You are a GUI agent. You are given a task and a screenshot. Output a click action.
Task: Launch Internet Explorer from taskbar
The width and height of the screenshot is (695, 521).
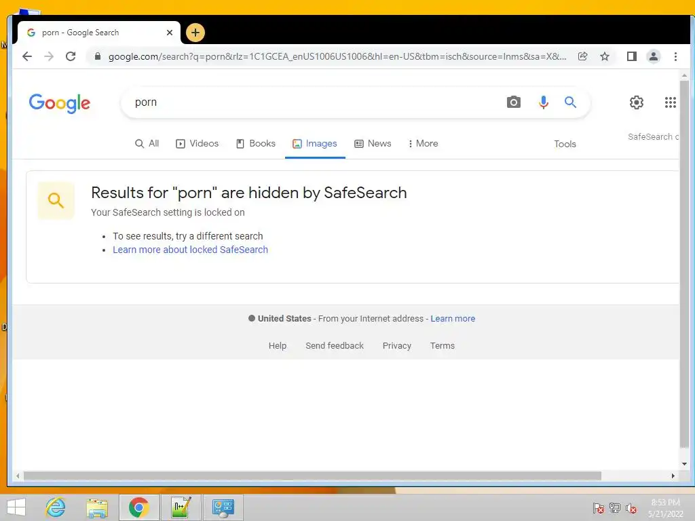point(56,507)
